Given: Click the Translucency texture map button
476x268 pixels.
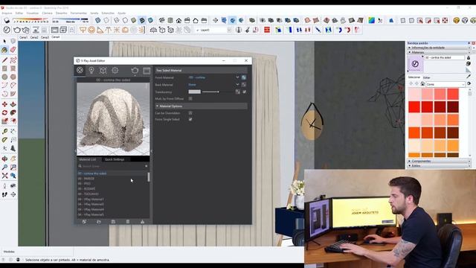Looking at the screenshot, I should 238,92.
